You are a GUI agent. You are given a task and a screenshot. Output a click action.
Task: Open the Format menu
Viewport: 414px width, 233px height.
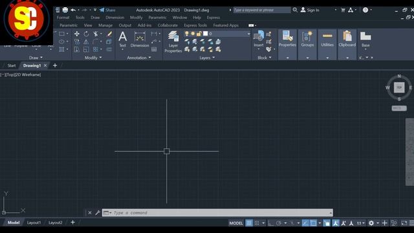click(63, 17)
